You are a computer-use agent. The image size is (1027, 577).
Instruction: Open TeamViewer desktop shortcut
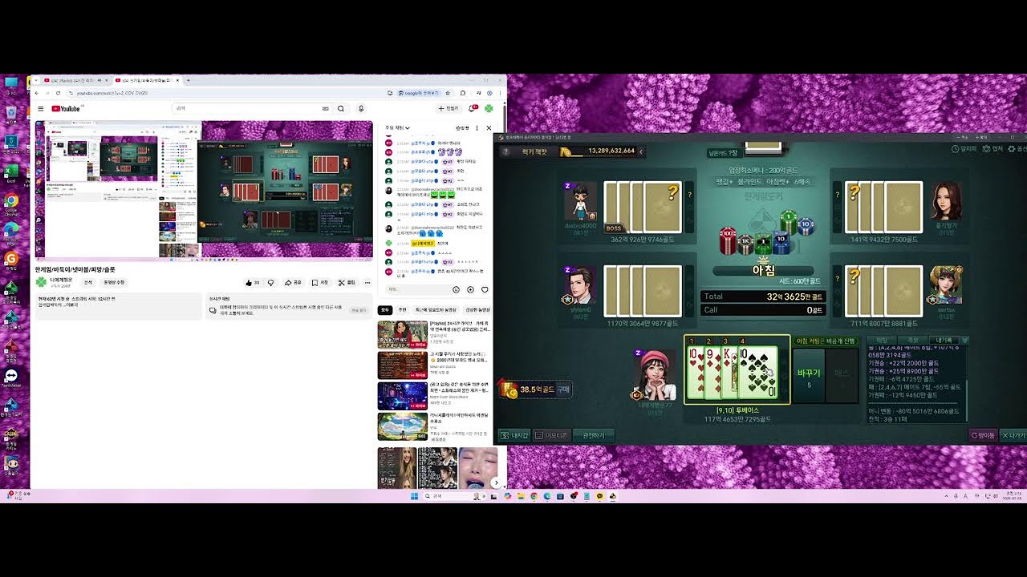(11, 377)
